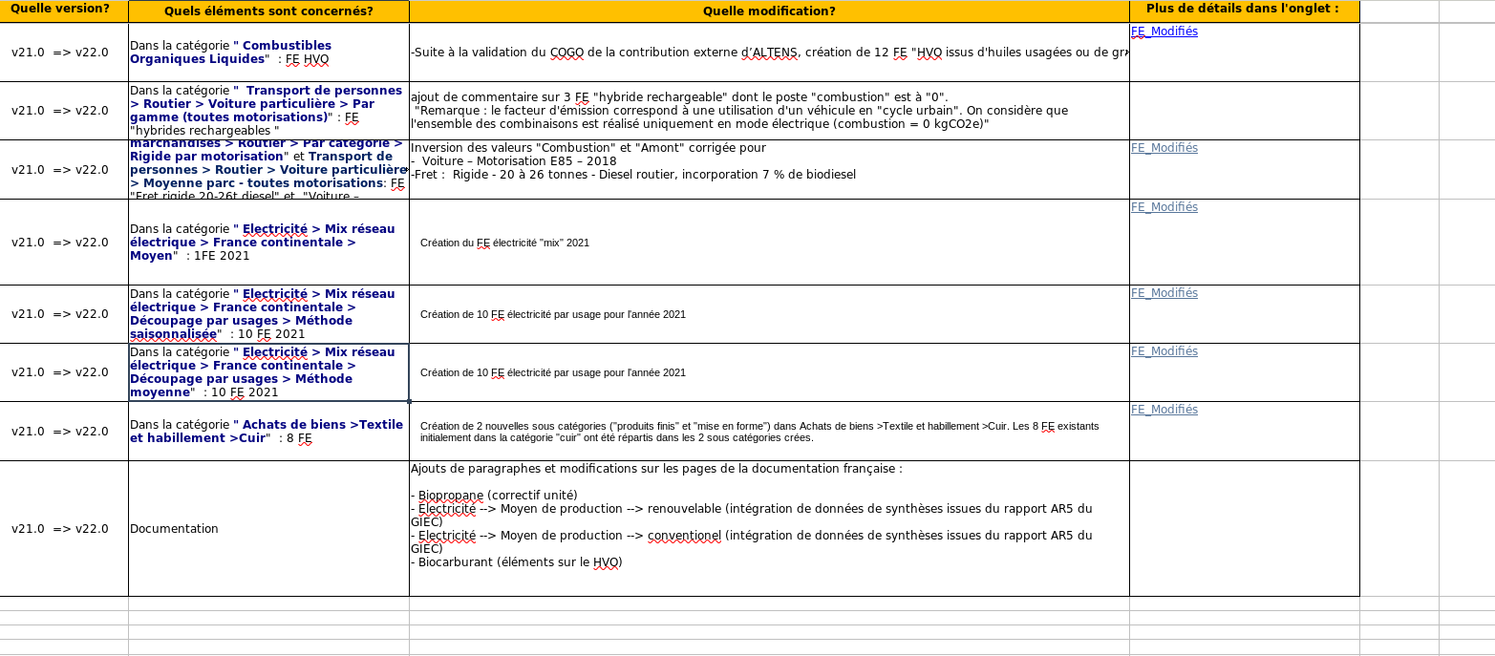
Task: Select the "Quelle version?" header cell
Action: (x=64, y=11)
